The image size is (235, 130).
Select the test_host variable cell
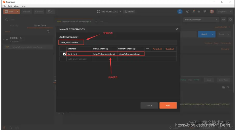click(x=79, y=54)
